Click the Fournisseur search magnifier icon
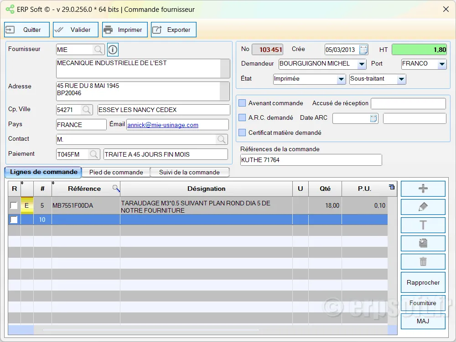 pos(98,49)
